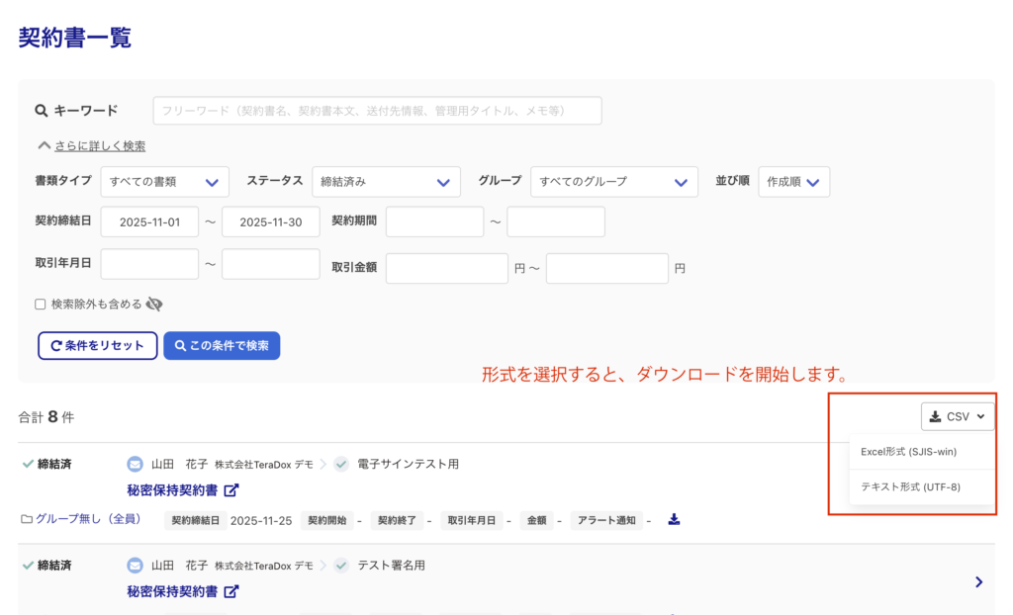Select Excel形式 (SJIS-win) from the CSV menu

tap(908, 452)
